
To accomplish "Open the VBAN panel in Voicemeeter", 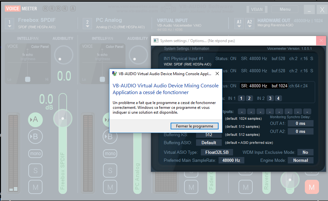I will pyautogui.click(x=257, y=9).
